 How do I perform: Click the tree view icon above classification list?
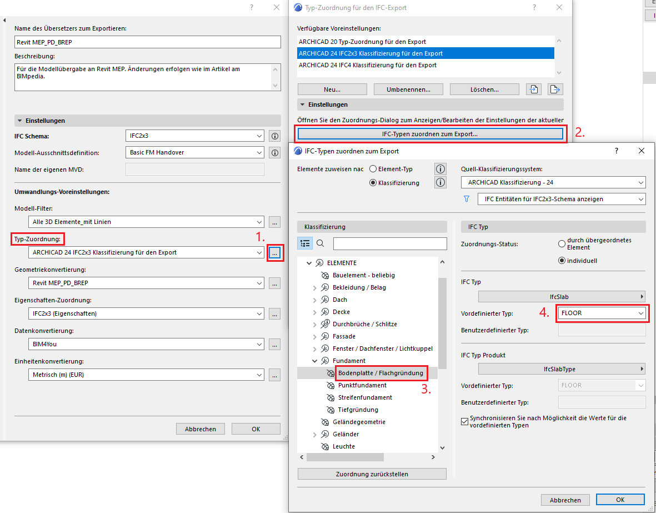point(305,243)
